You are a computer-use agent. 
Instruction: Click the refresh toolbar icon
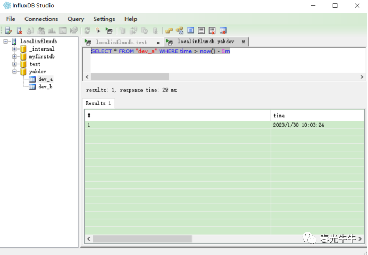tap(87, 30)
